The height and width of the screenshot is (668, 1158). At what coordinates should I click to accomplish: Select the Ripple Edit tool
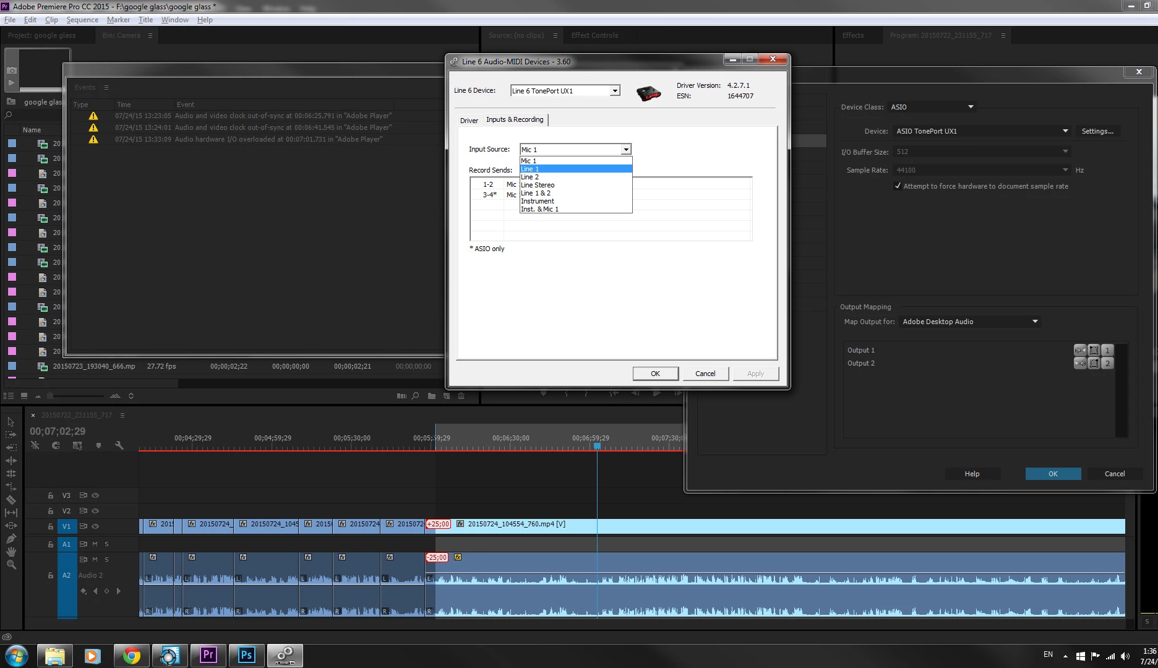point(11,461)
